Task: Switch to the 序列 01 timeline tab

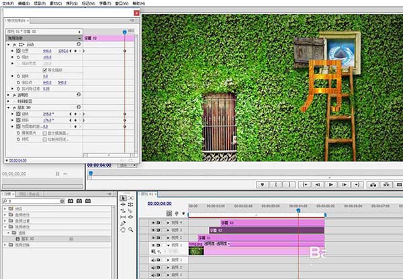Action: [x=147, y=194]
